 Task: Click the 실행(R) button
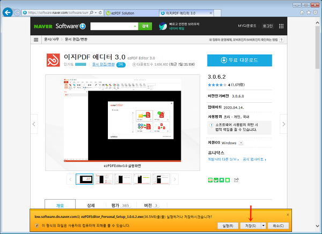228,225
